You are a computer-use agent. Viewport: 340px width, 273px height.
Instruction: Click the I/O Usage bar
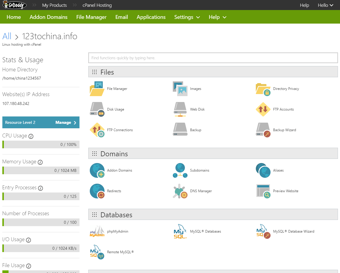[x=41, y=248]
